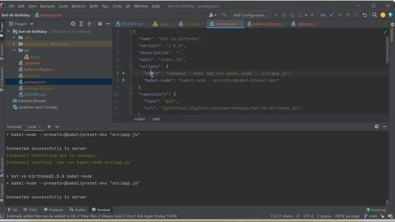Hide the Project panel with minus icon

[108, 24]
